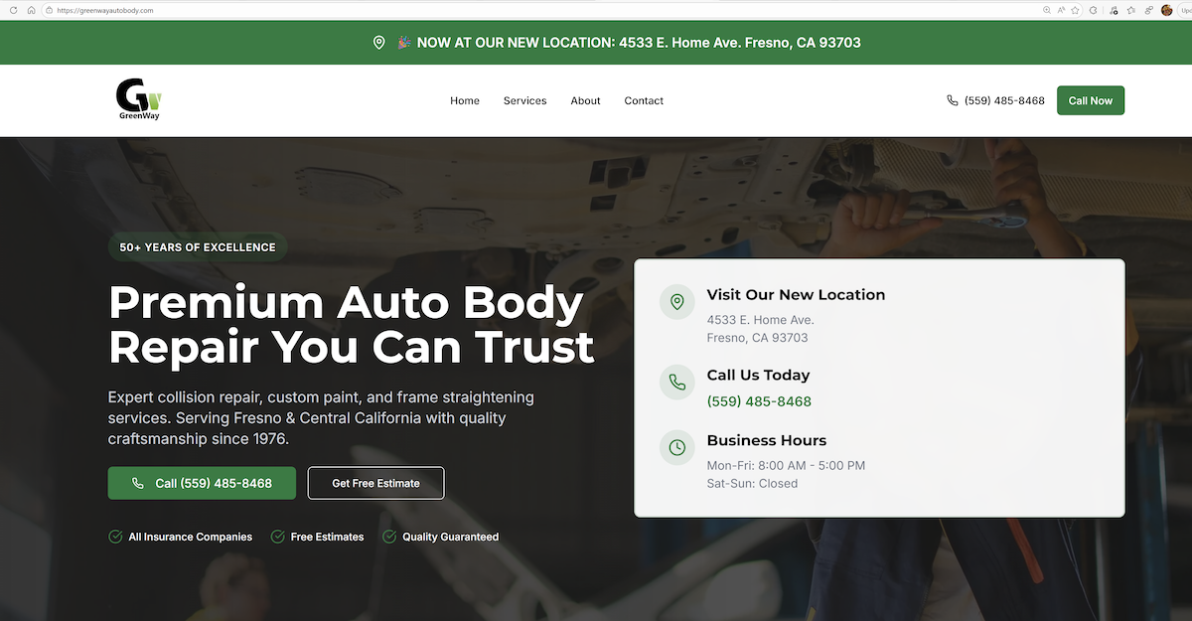
Task: Click the browser home icon
Action: [x=33, y=10]
